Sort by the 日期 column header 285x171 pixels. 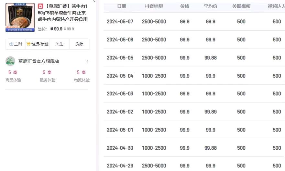122,6
